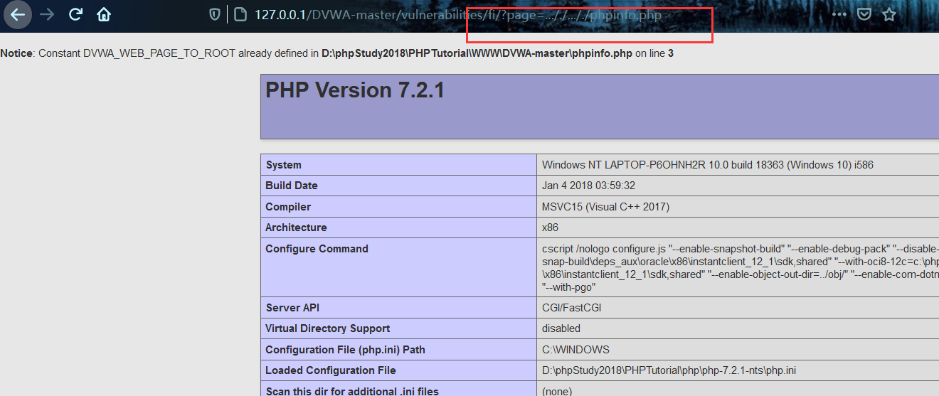Save page to Pocket
The image size is (939, 396).
pyautogui.click(x=864, y=14)
